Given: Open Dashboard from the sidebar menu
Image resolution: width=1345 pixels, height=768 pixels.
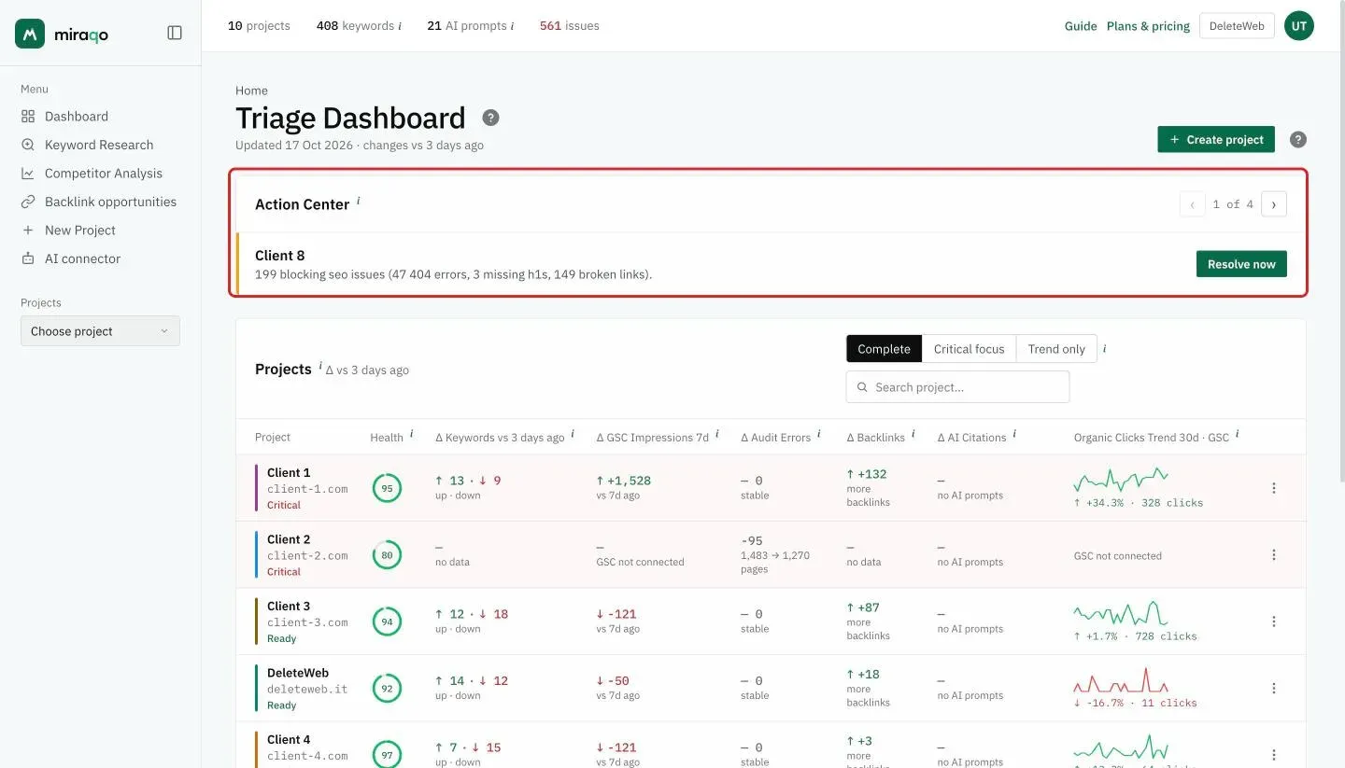Looking at the screenshot, I should [x=76, y=117].
